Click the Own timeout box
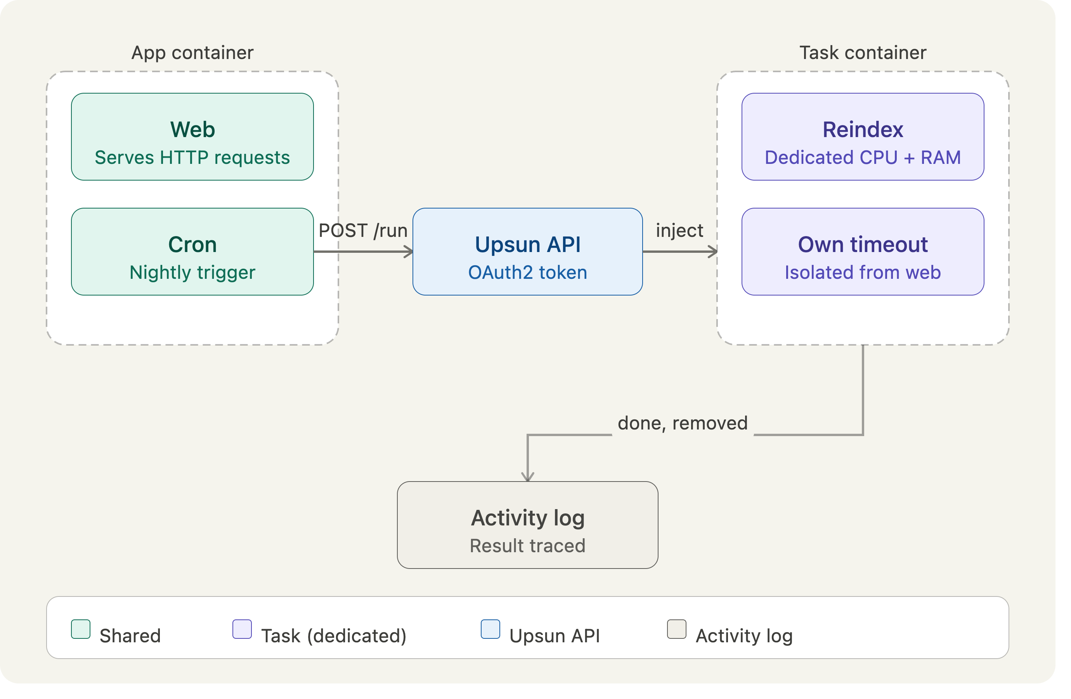Viewport: 1071px width, 699px height. click(x=863, y=252)
